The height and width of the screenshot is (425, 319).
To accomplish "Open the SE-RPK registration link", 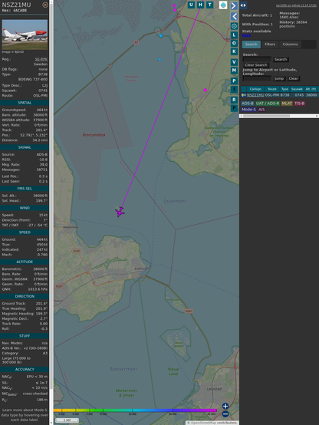I will tap(41, 59).
